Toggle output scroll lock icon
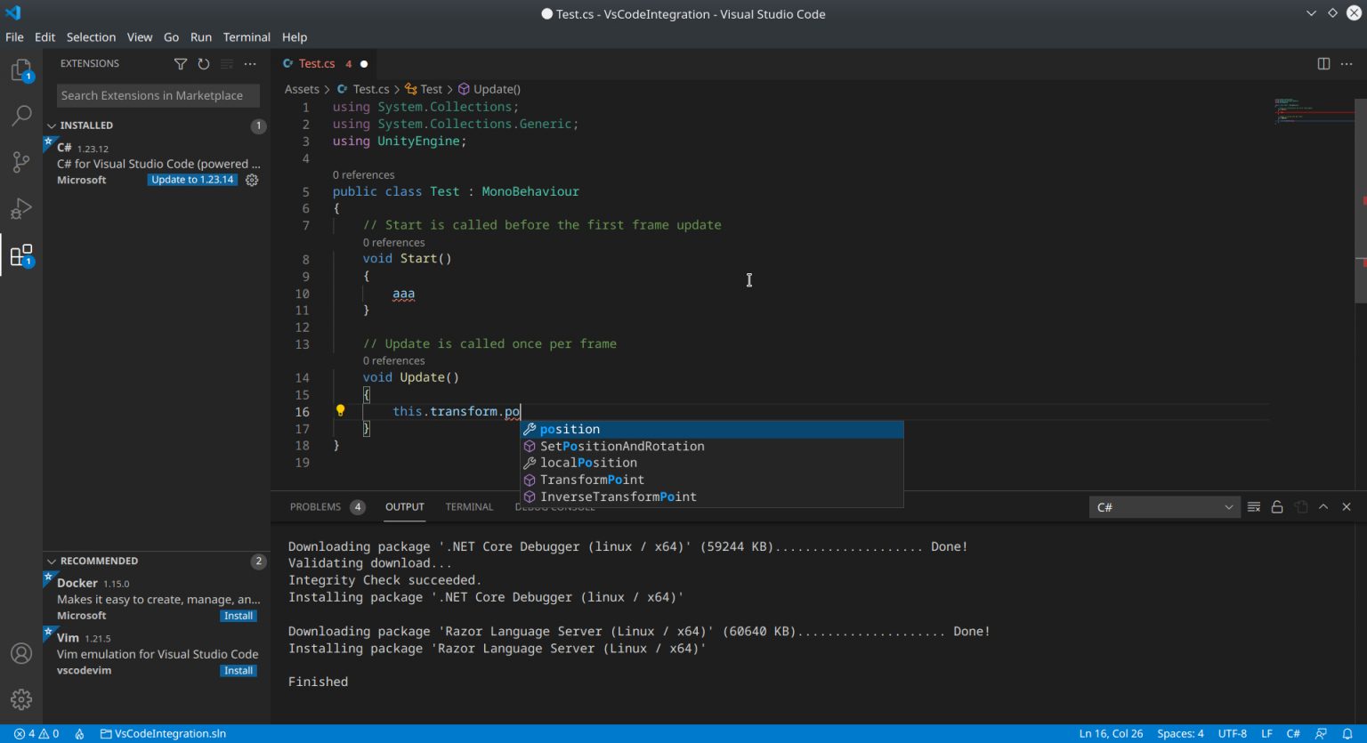The width and height of the screenshot is (1367, 743). pyautogui.click(x=1277, y=507)
